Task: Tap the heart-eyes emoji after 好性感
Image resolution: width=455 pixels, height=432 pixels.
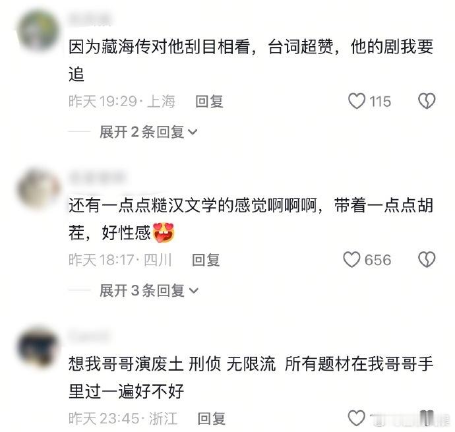Action: click(164, 233)
